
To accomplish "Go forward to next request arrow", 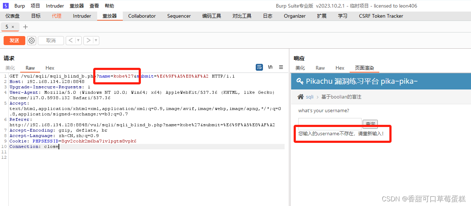I will (88, 40).
